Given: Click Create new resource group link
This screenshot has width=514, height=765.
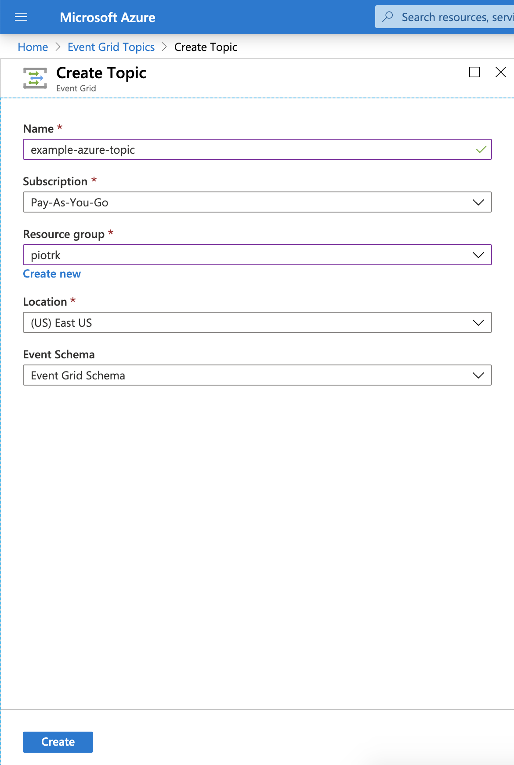Looking at the screenshot, I should pos(52,274).
